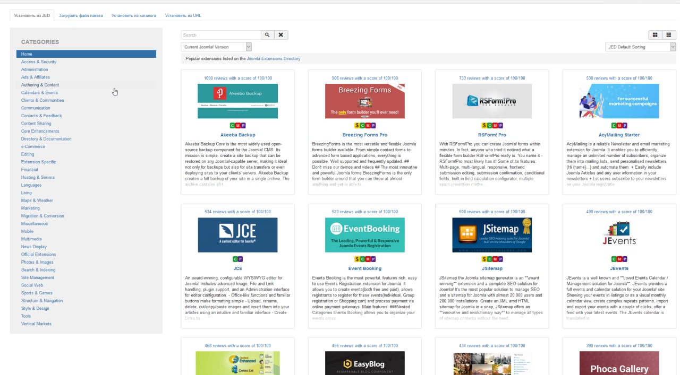Open the JCE extension title link

[x=237, y=268]
